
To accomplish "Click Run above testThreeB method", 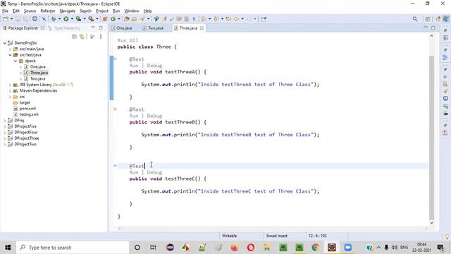I will coord(134,116).
